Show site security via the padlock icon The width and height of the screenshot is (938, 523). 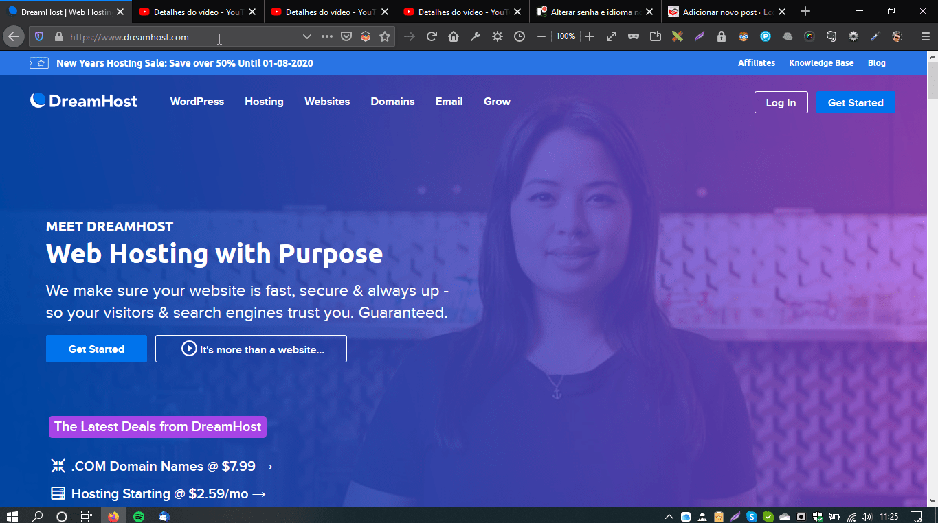tap(58, 37)
